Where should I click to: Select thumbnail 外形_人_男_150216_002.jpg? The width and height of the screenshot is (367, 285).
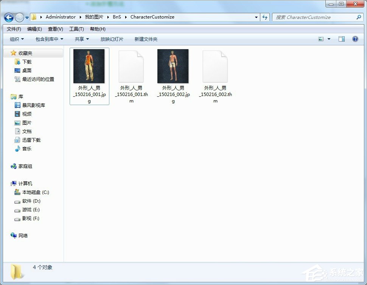[x=173, y=67]
